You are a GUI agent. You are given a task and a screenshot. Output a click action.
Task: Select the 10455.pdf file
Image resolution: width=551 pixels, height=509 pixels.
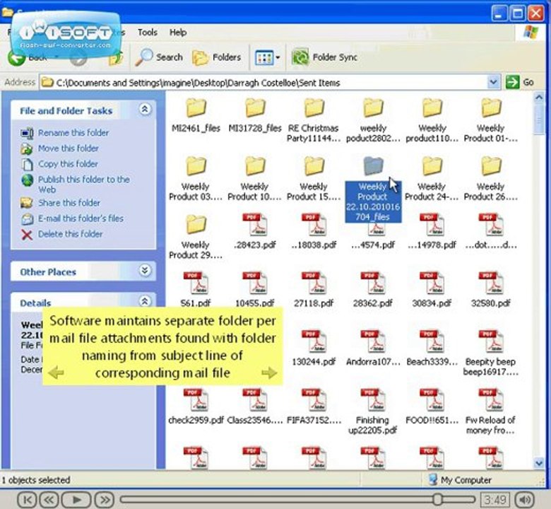tap(255, 290)
